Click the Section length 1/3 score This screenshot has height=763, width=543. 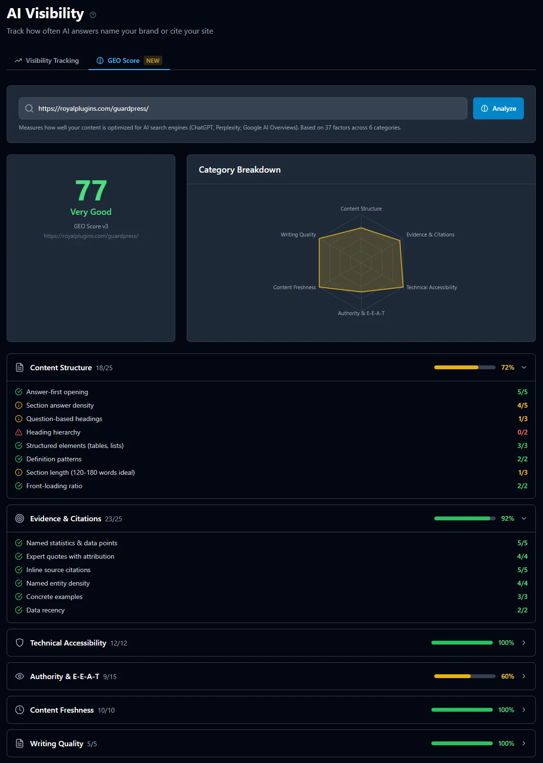click(x=523, y=472)
